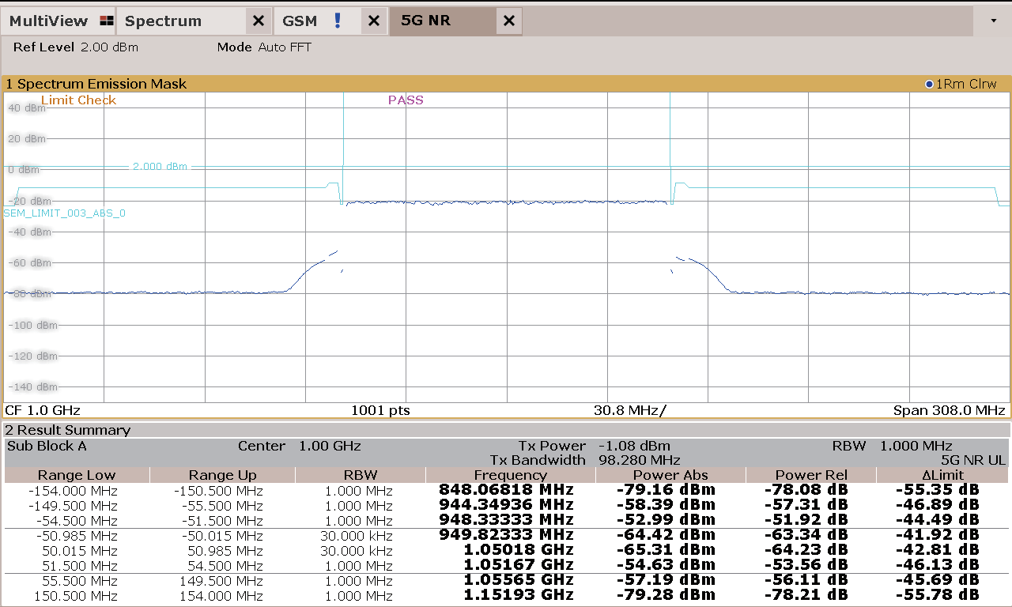1012x607 pixels.
Task: Click the Limit Check label
Action: (78, 100)
